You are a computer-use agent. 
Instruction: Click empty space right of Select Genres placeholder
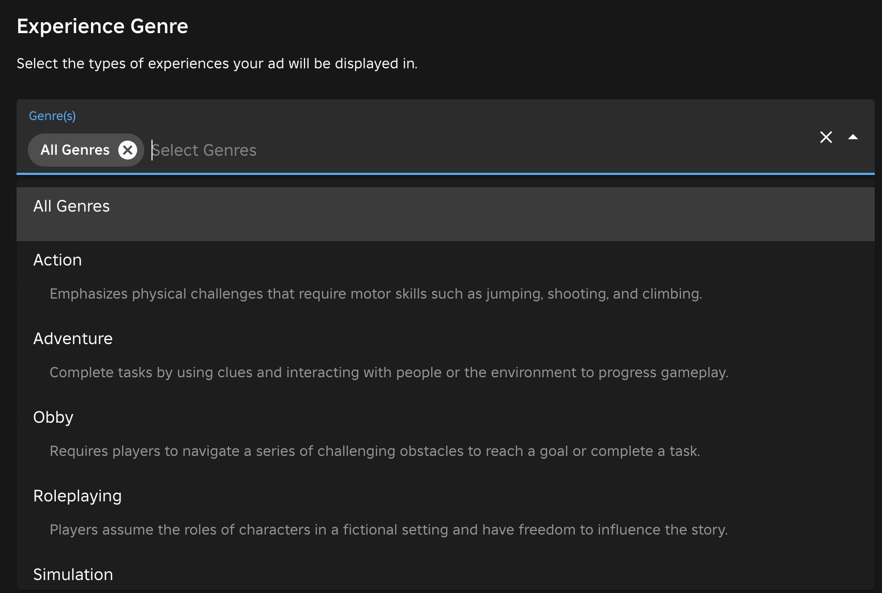(517, 150)
